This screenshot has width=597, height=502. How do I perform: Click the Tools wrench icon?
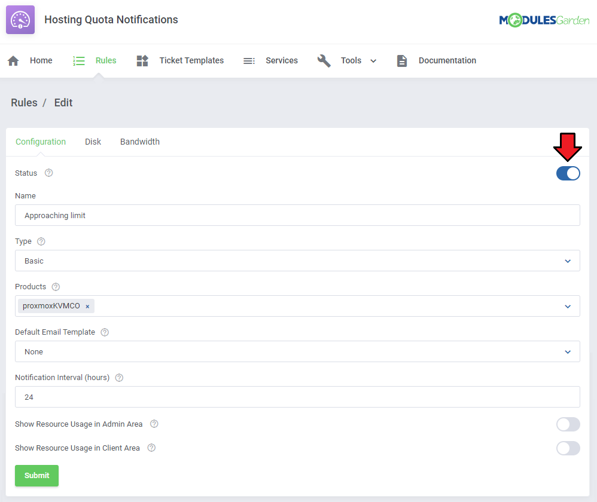(x=324, y=61)
